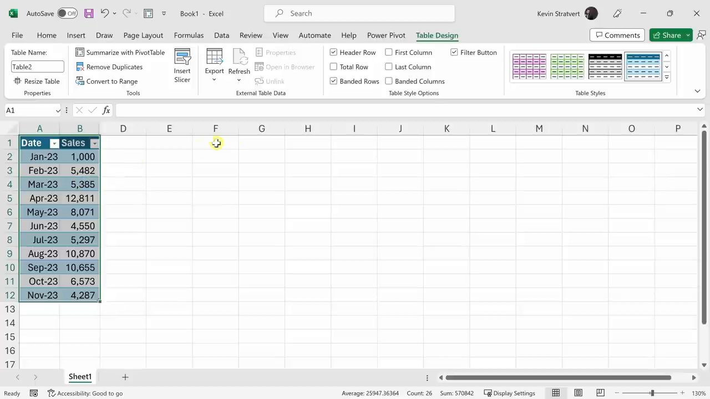Click the Refresh button icon

pos(239,57)
